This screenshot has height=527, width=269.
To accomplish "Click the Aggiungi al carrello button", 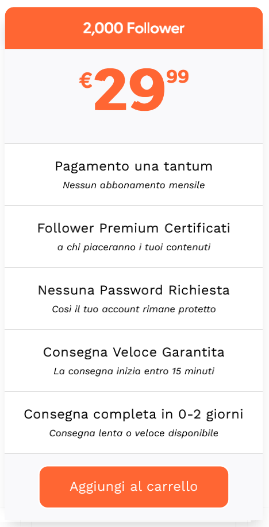I will (134, 487).
